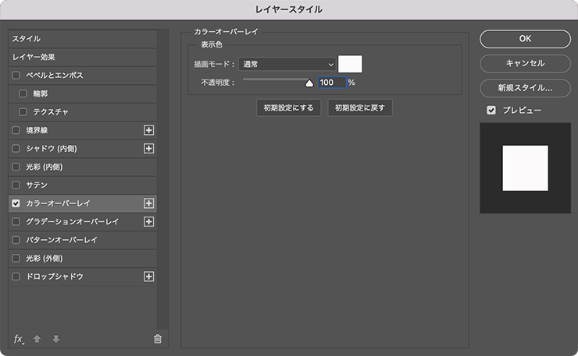Click the 不透明度 percentage input field
Screen dimensions: 578x356
coord(330,83)
